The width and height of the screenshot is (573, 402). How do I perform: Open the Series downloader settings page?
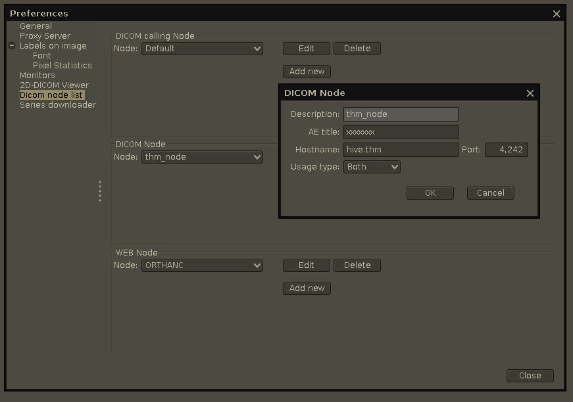[57, 104]
